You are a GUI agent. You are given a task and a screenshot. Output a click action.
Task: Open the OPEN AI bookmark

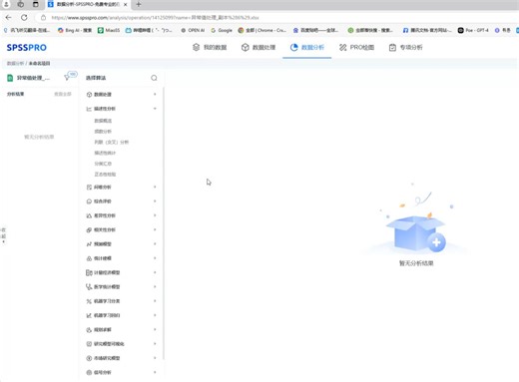point(193,30)
